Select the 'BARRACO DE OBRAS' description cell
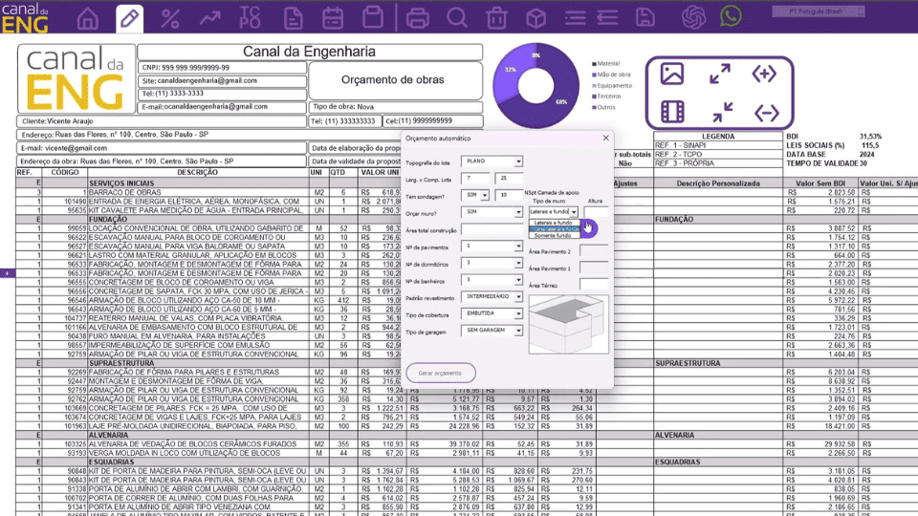Screen dimensions: 918x516 [199, 192]
